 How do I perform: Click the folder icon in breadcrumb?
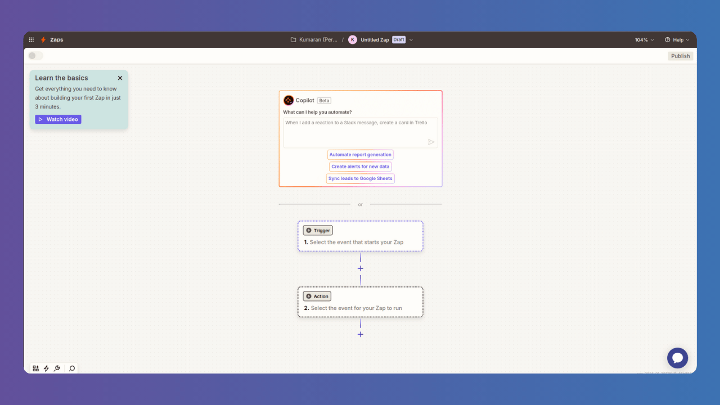(293, 40)
